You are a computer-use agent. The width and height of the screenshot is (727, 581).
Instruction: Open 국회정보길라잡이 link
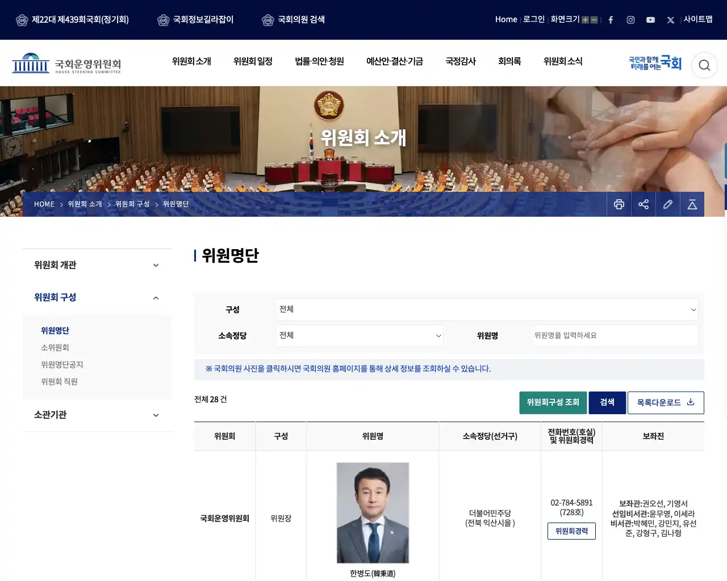coord(195,20)
